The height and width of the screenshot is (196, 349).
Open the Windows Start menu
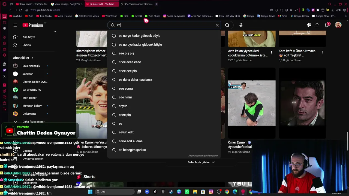[90, 192]
